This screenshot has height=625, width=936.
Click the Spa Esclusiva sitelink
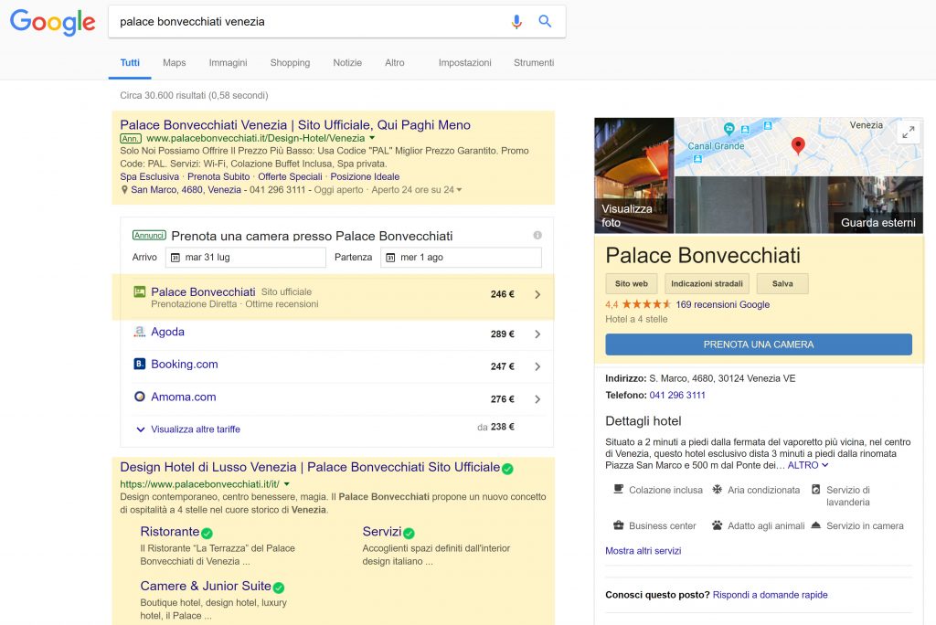(x=149, y=176)
